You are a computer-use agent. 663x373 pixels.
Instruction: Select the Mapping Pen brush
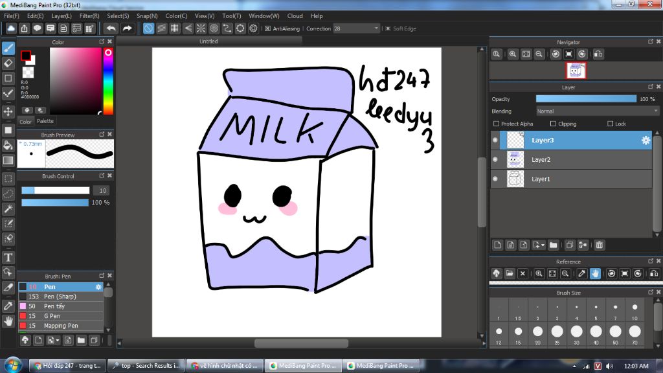coord(60,326)
